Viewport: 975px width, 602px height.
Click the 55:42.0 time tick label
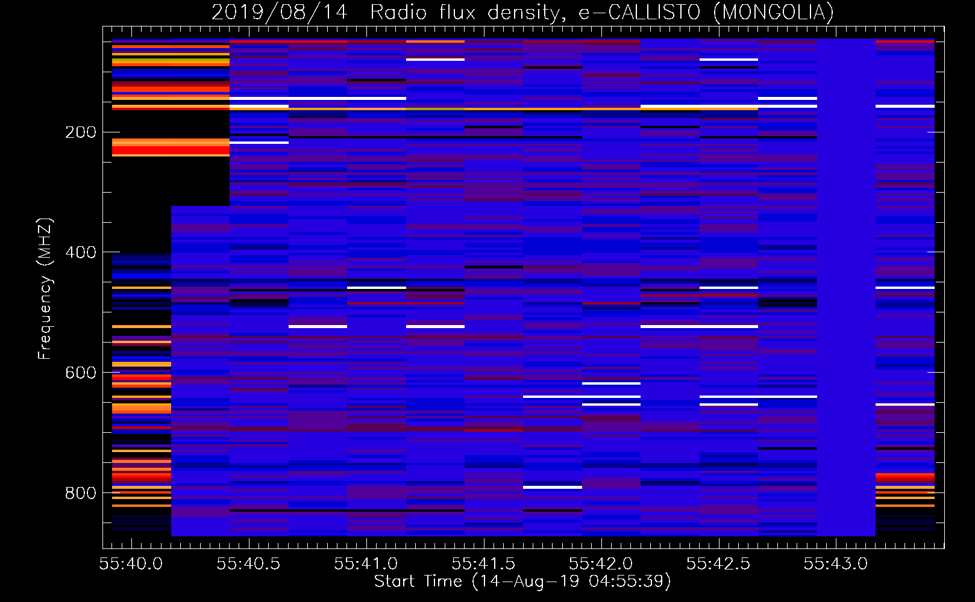(x=601, y=564)
